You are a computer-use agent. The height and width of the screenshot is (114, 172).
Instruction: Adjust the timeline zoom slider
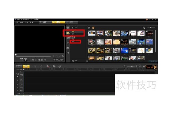tap(131, 66)
